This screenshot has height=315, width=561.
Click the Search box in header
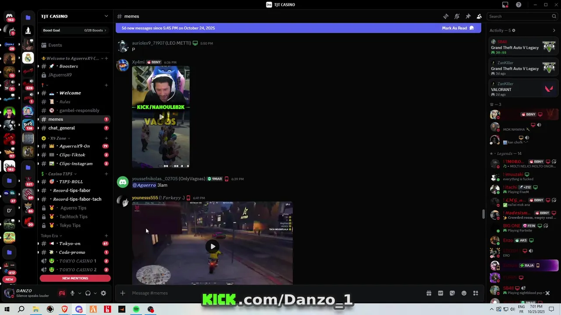[522, 16]
